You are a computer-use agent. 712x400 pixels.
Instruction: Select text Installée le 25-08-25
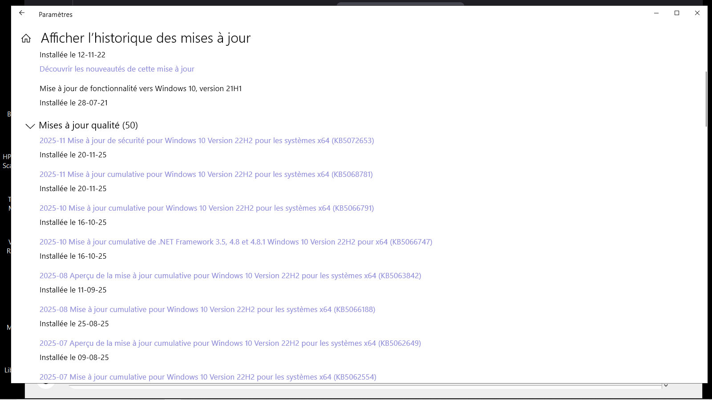[74, 324]
